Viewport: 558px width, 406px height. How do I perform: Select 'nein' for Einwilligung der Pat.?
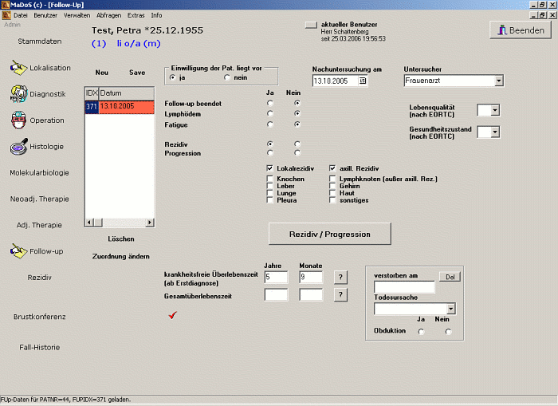(x=227, y=78)
